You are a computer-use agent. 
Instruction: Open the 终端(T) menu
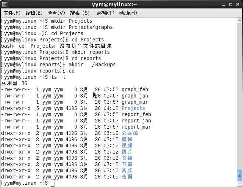(x=106, y=13)
